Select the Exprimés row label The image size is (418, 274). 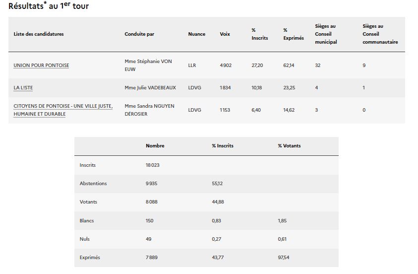coord(90,258)
